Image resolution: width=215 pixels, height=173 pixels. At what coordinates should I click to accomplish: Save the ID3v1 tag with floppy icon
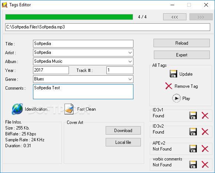[193, 115]
